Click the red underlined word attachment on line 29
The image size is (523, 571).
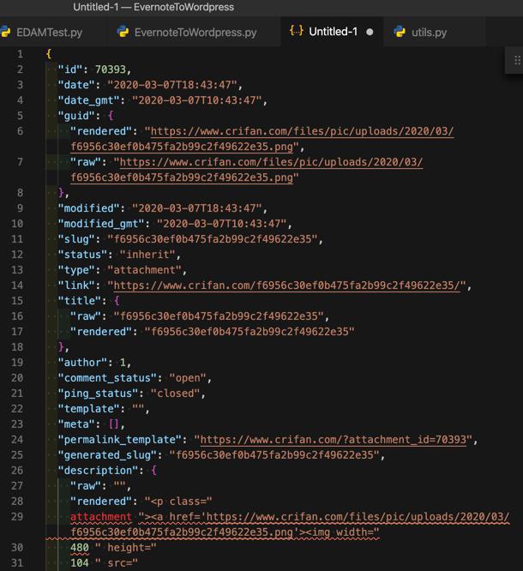[x=101, y=517]
